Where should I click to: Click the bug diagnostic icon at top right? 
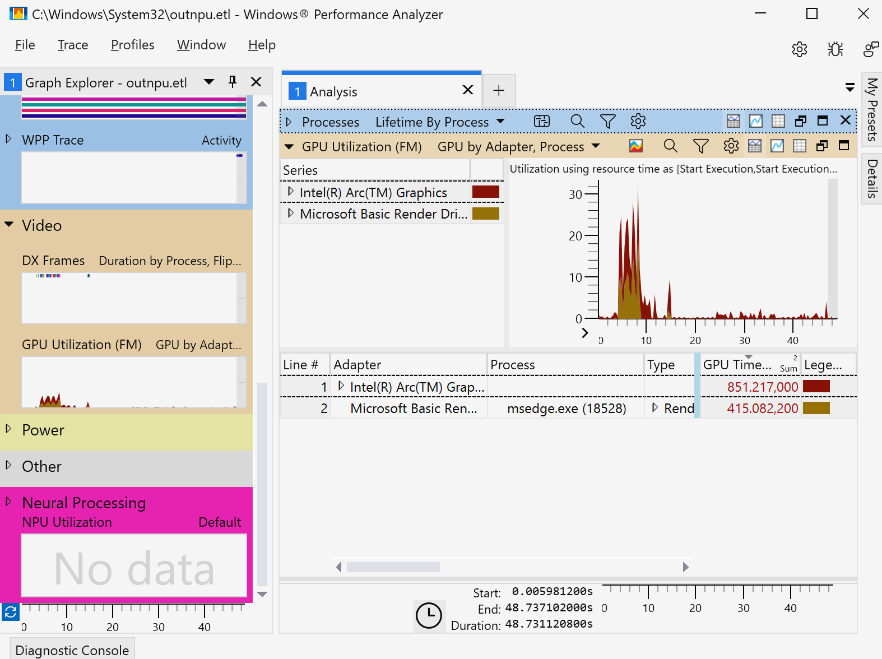835,49
